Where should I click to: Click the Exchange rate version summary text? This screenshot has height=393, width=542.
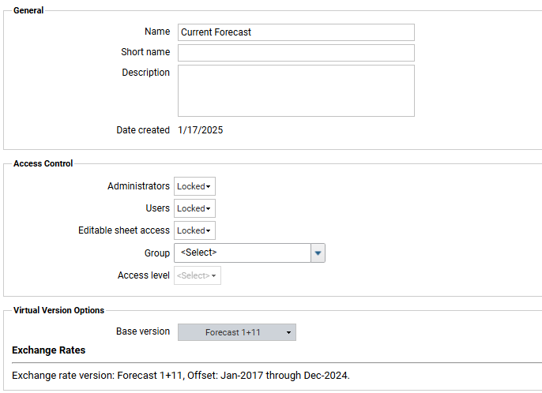(x=181, y=376)
